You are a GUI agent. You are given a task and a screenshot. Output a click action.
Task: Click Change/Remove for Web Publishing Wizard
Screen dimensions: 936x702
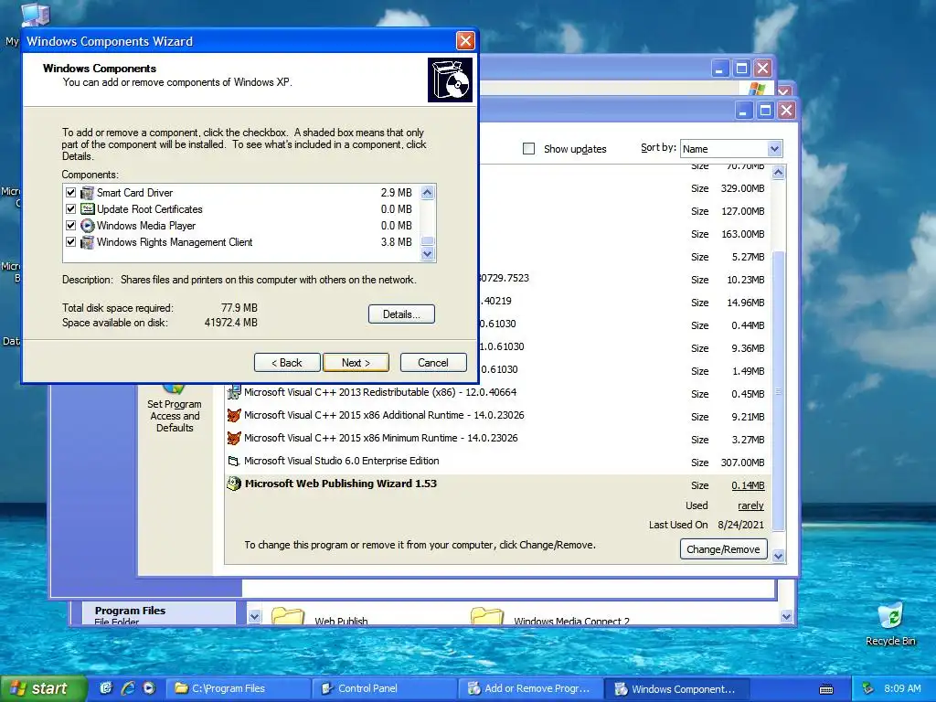[723, 549]
